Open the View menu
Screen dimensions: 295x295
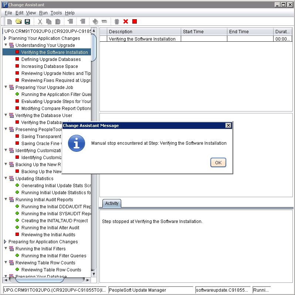pos(31,13)
